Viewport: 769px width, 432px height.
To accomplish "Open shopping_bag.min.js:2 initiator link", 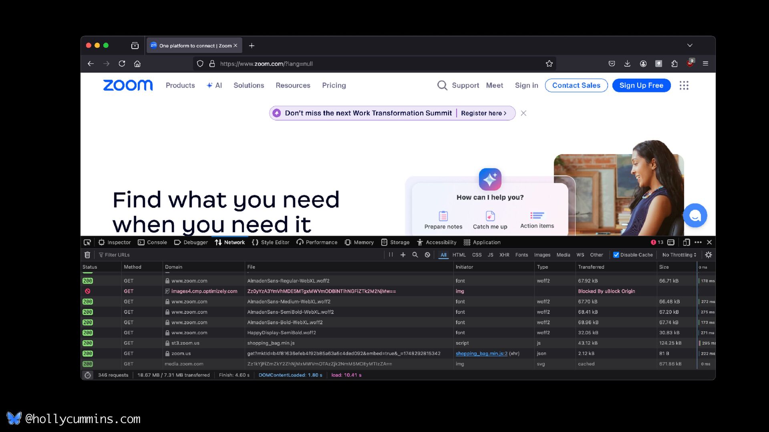I will click(481, 354).
